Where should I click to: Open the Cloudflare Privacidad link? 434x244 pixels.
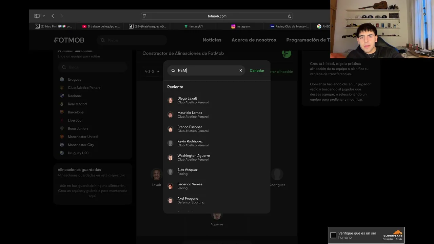click(388, 239)
